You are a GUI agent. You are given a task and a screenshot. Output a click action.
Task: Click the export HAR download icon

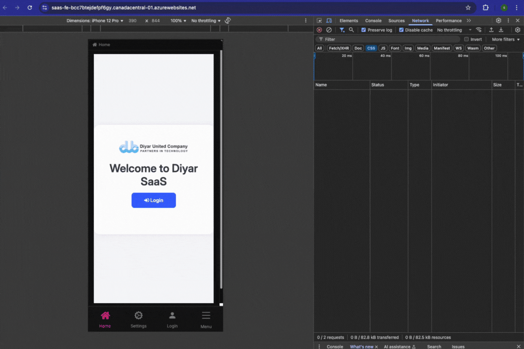click(x=501, y=30)
